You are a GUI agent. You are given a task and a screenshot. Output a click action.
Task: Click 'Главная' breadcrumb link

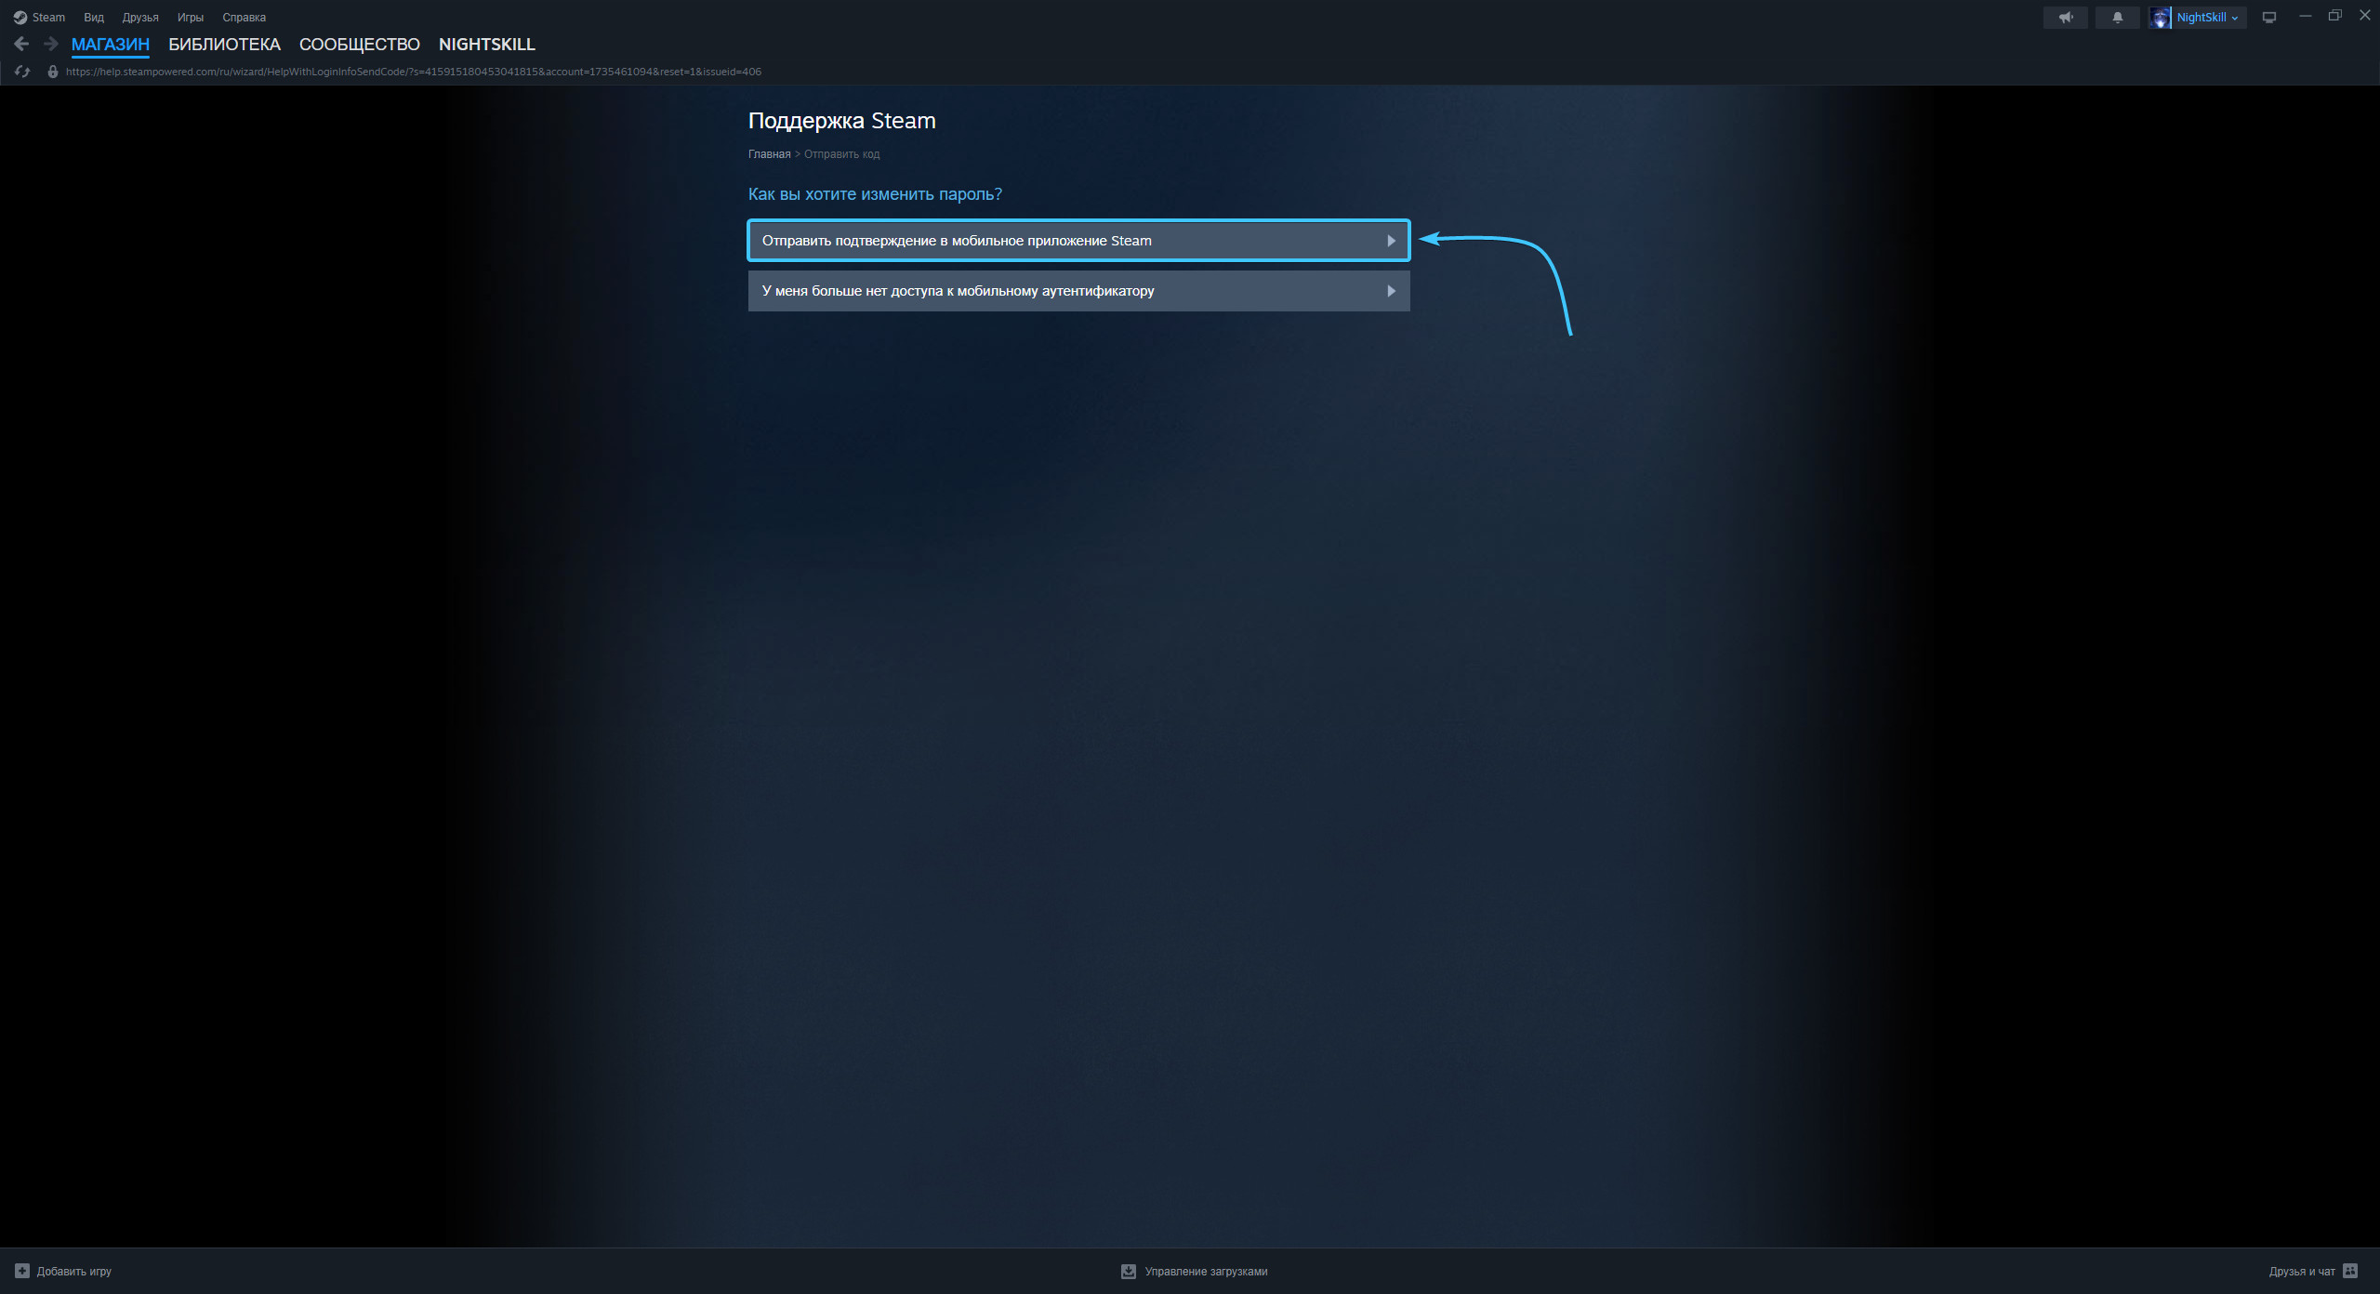point(771,153)
